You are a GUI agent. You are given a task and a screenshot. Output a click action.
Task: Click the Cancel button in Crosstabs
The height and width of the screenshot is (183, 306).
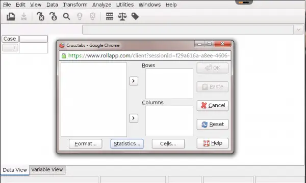213,105
